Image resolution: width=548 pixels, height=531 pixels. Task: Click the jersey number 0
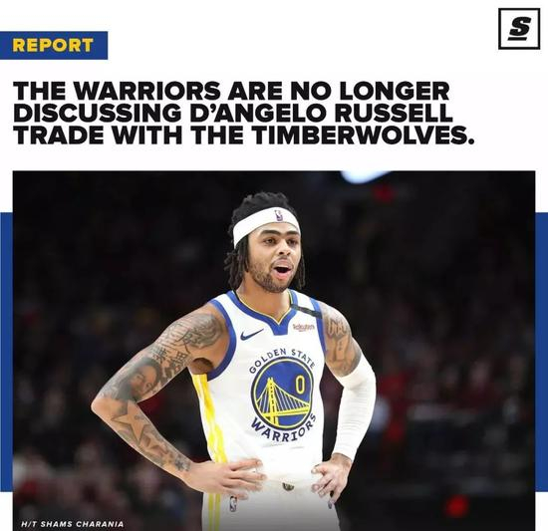point(300,385)
